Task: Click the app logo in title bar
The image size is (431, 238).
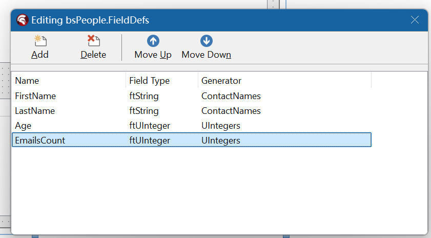Action: tap(22, 20)
